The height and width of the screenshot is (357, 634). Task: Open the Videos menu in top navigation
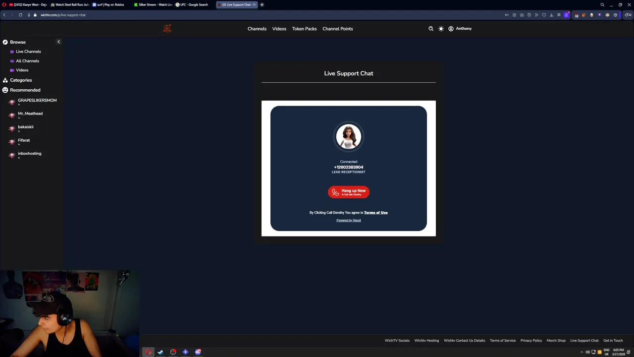point(279,29)
